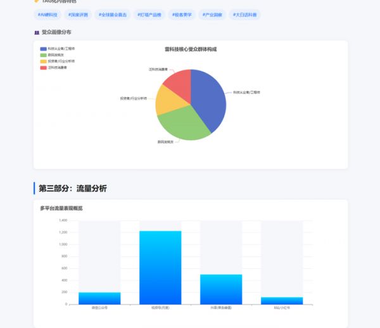Click the #全球展会直击 tag
This screenshot has height=328, width=380.
click(x=113, y=14)
